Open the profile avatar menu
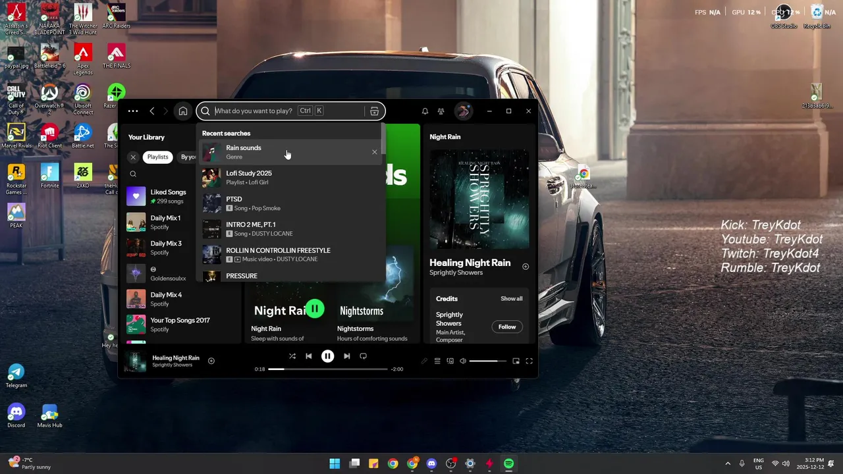This screenshot has height=474, width=843. [x=464, y=111]
